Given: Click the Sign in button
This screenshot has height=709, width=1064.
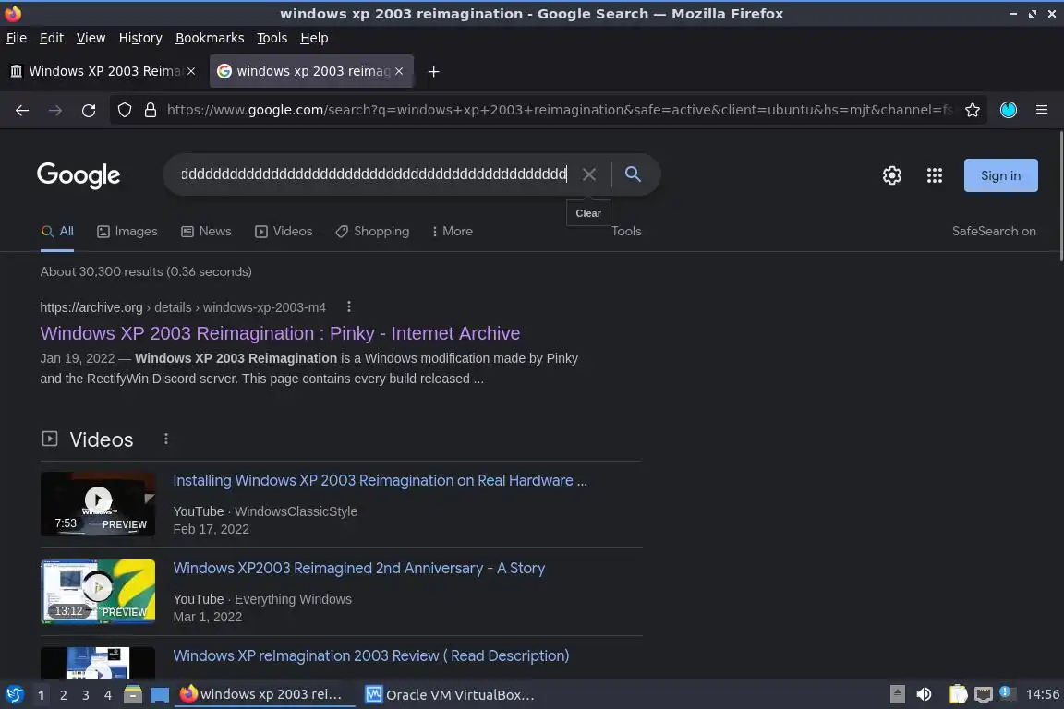Looking at the screenshot, I should (1001, 175).
